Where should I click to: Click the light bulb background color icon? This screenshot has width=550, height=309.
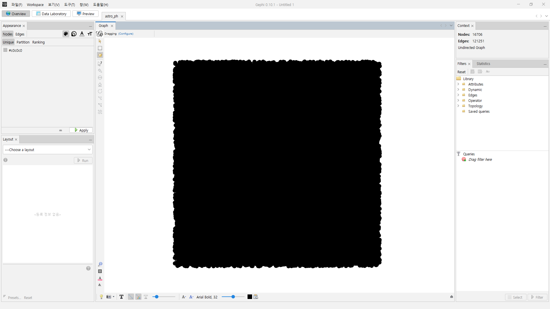pos(101,297)
